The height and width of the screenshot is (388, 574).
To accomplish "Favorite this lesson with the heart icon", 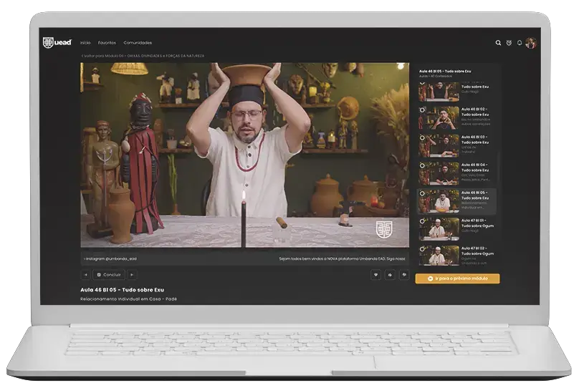I will 376,274.
